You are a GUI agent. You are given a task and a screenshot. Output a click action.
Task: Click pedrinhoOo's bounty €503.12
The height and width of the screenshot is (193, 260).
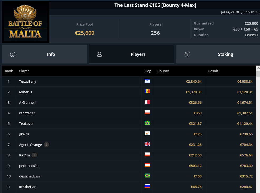pyautogui.click(x=195, y=166)
